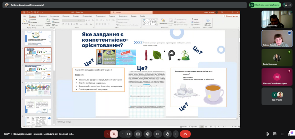This screenshot has width=295, height=139.
Task: Toggle the camera on or off
Action: pos(129,134)
